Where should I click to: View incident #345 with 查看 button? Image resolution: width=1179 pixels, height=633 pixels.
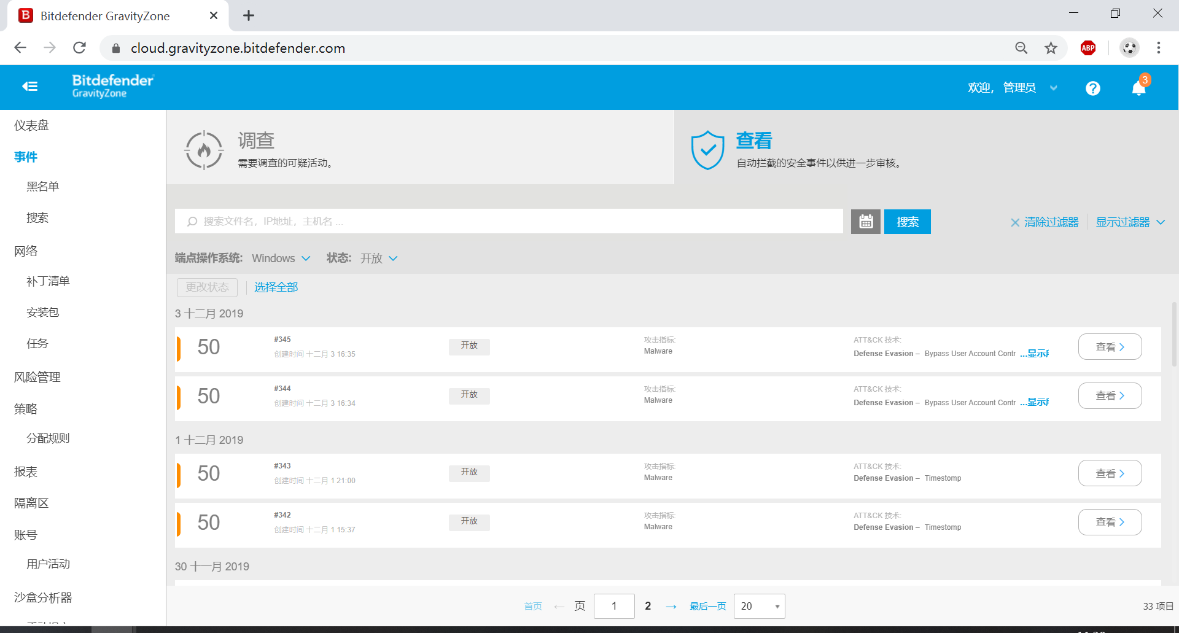coord(1110,347)
